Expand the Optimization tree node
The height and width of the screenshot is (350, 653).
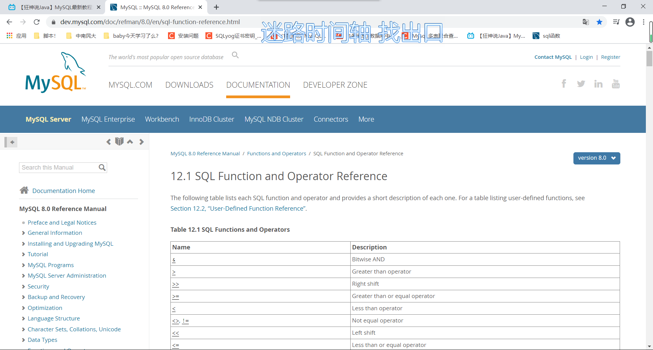pos(23,308)
